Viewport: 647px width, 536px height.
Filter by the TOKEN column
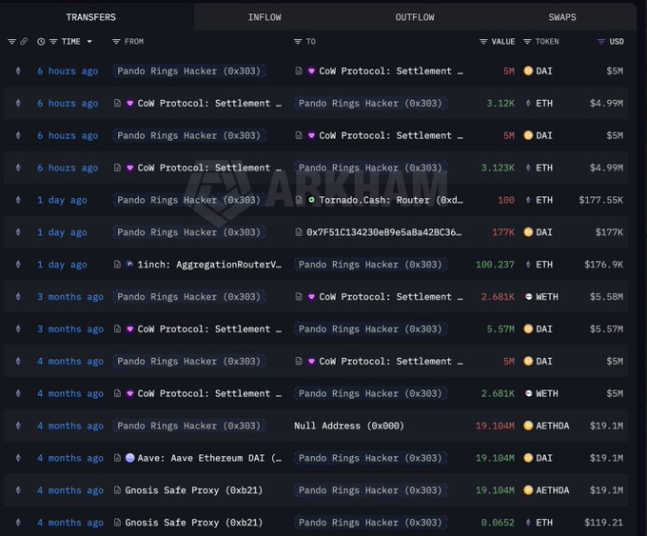(527, 41)
